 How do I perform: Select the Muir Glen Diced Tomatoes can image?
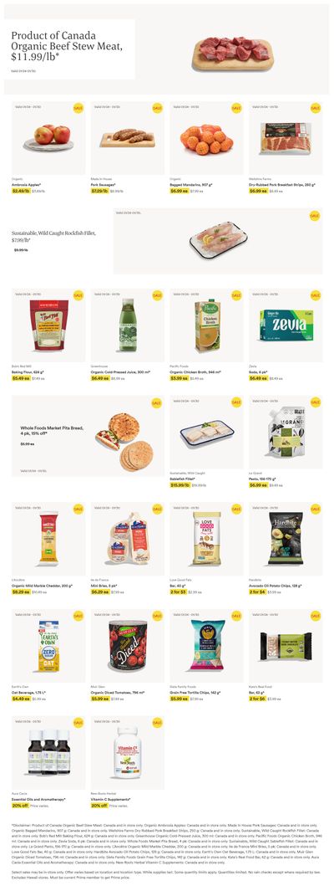128,645
